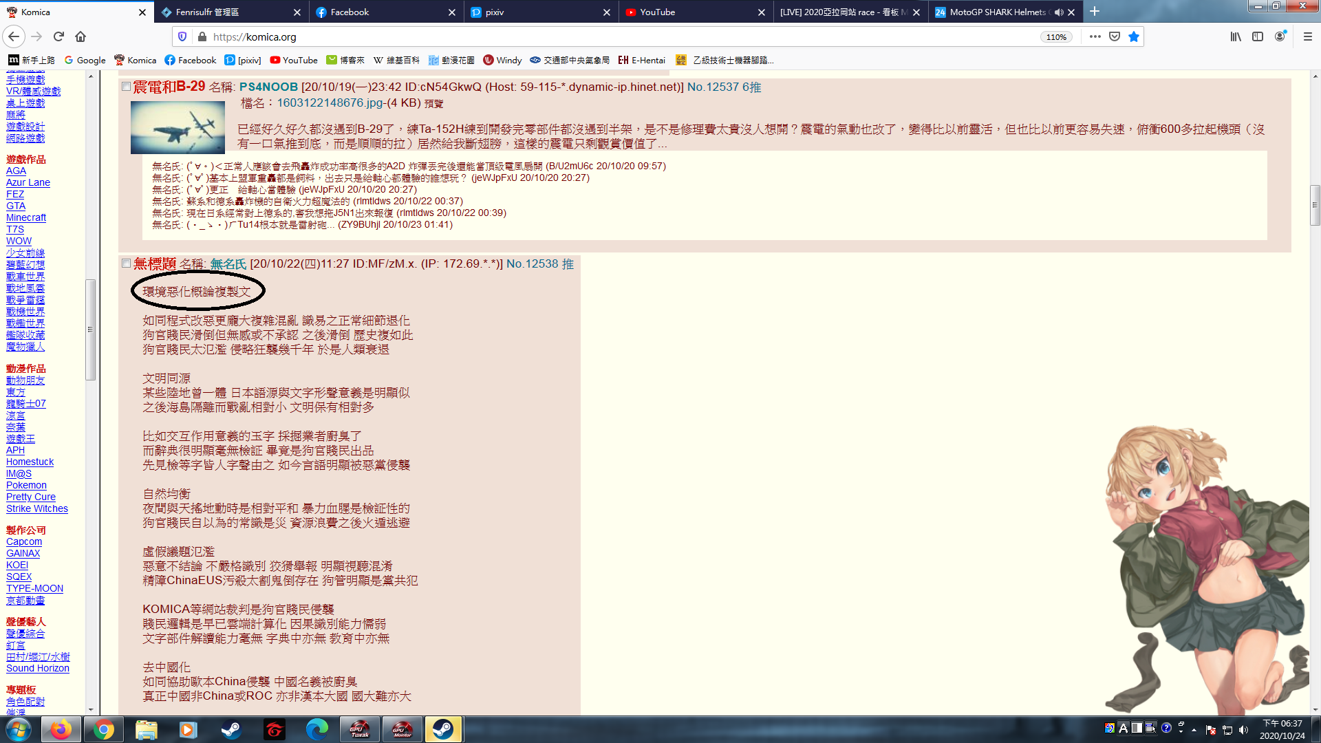Open the Firefox account icon
The image size is (1321, 743).
point(1280,36)
